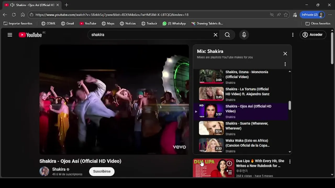Open the Dua Lipa video thumbnail
This screenshot has width=335, height=188.
(214, 168)
